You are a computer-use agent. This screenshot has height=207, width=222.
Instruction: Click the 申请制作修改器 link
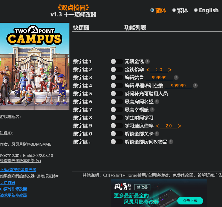13,189
